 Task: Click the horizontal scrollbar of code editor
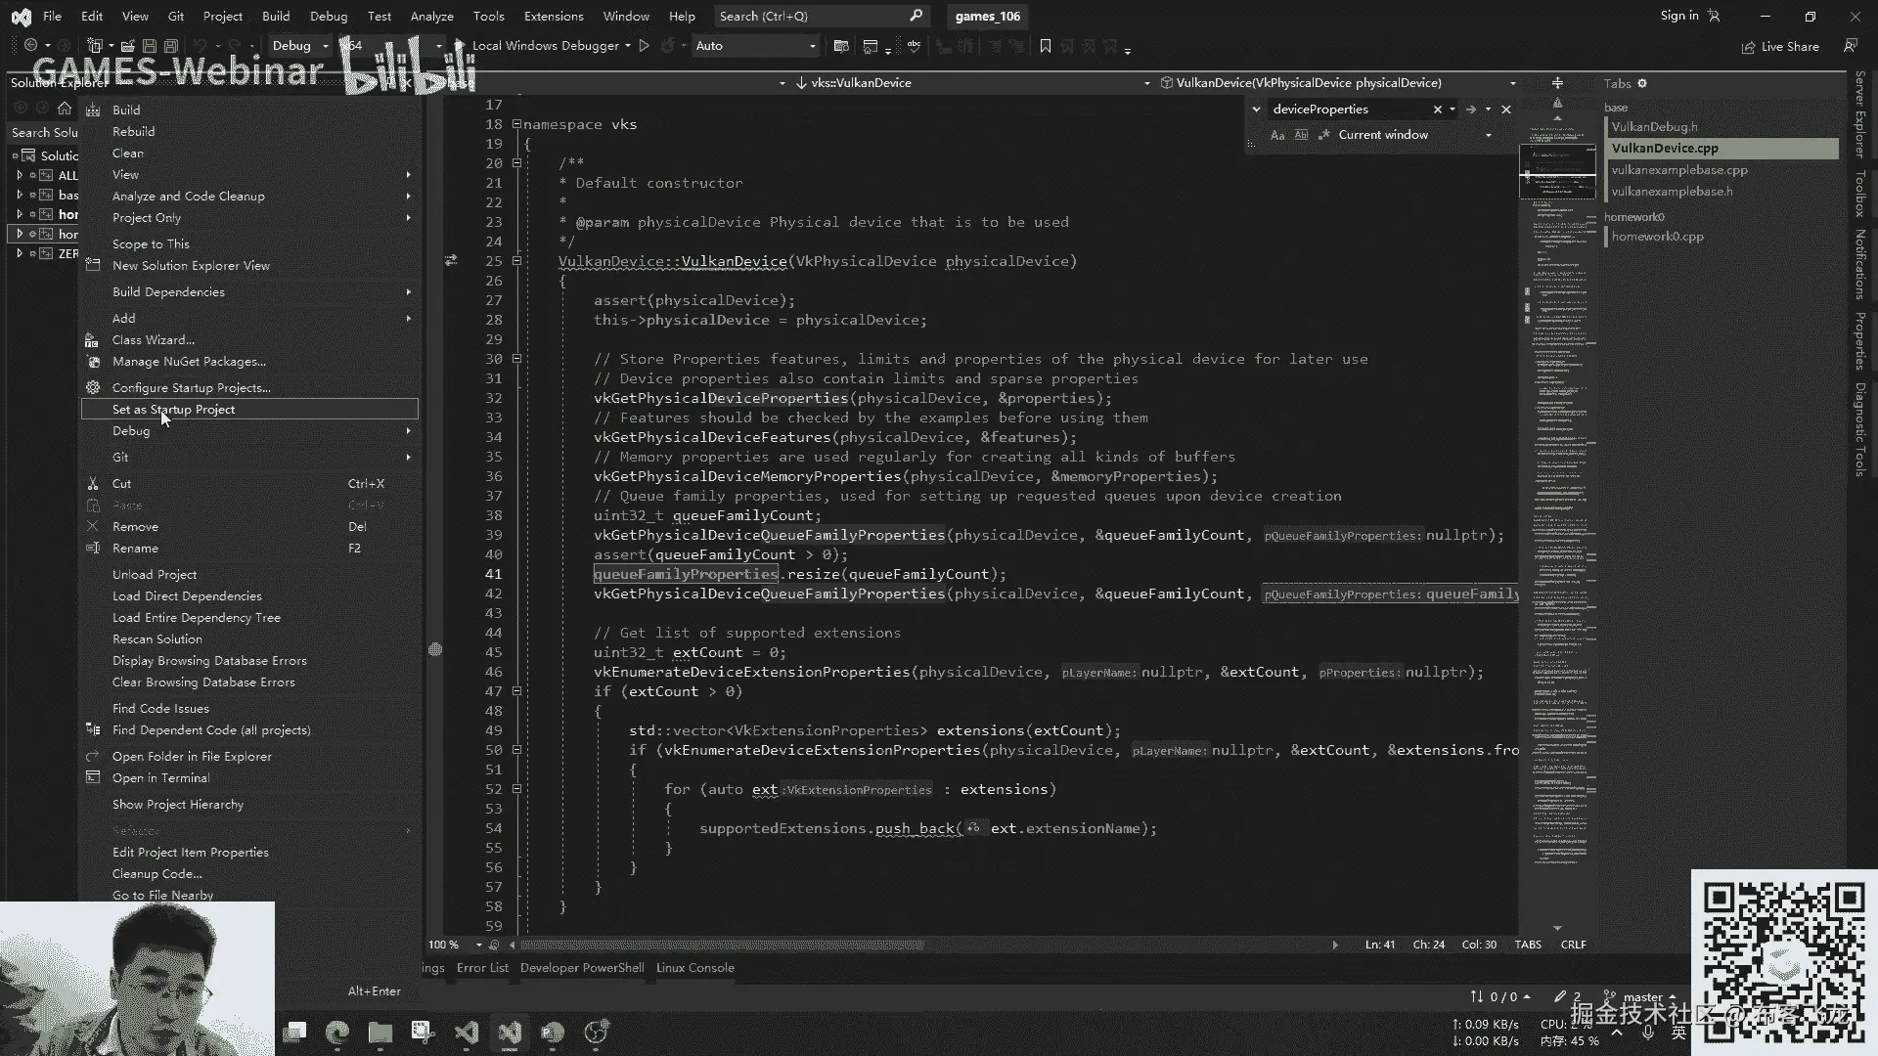(x=724, y=946)
